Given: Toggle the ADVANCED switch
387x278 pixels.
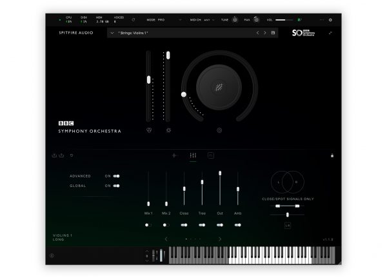Looking at the screenshot, I should pos(116,176).
